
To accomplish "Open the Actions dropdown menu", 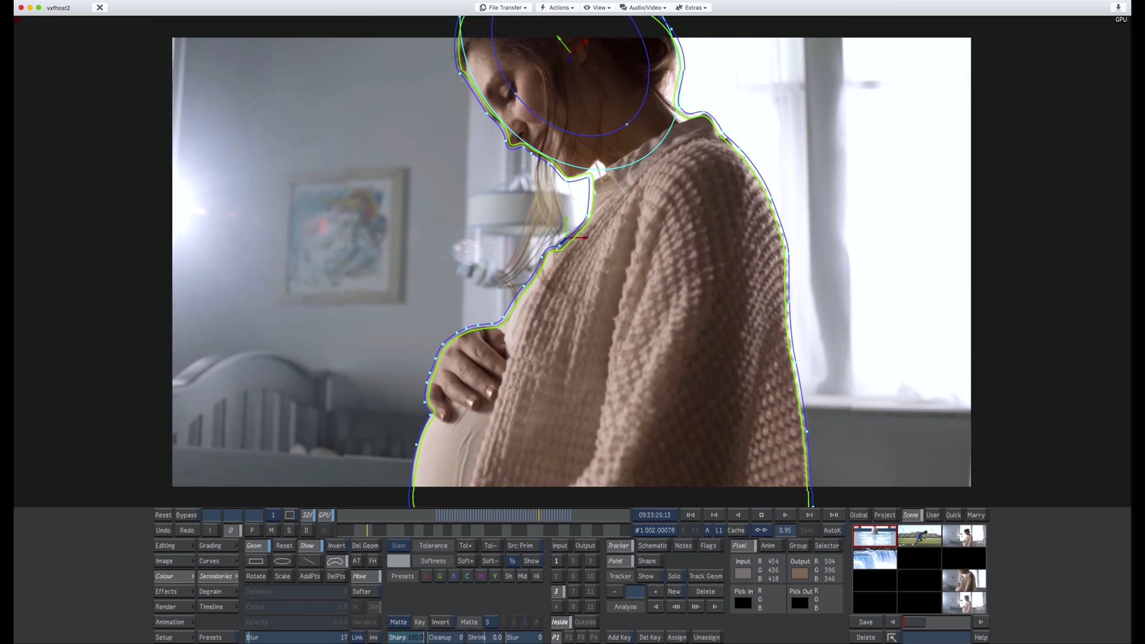I will pyautogui.click(x=557, y=8).
